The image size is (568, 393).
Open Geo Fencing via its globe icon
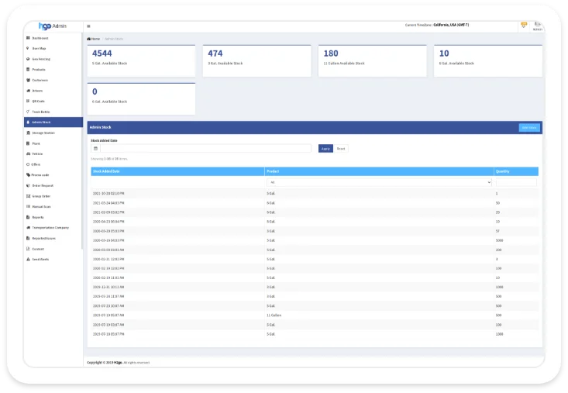click(x=28, y=59)
